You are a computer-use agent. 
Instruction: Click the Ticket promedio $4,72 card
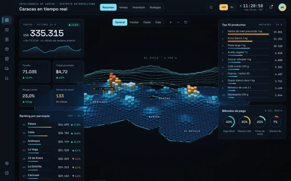(x=69, y=72)
